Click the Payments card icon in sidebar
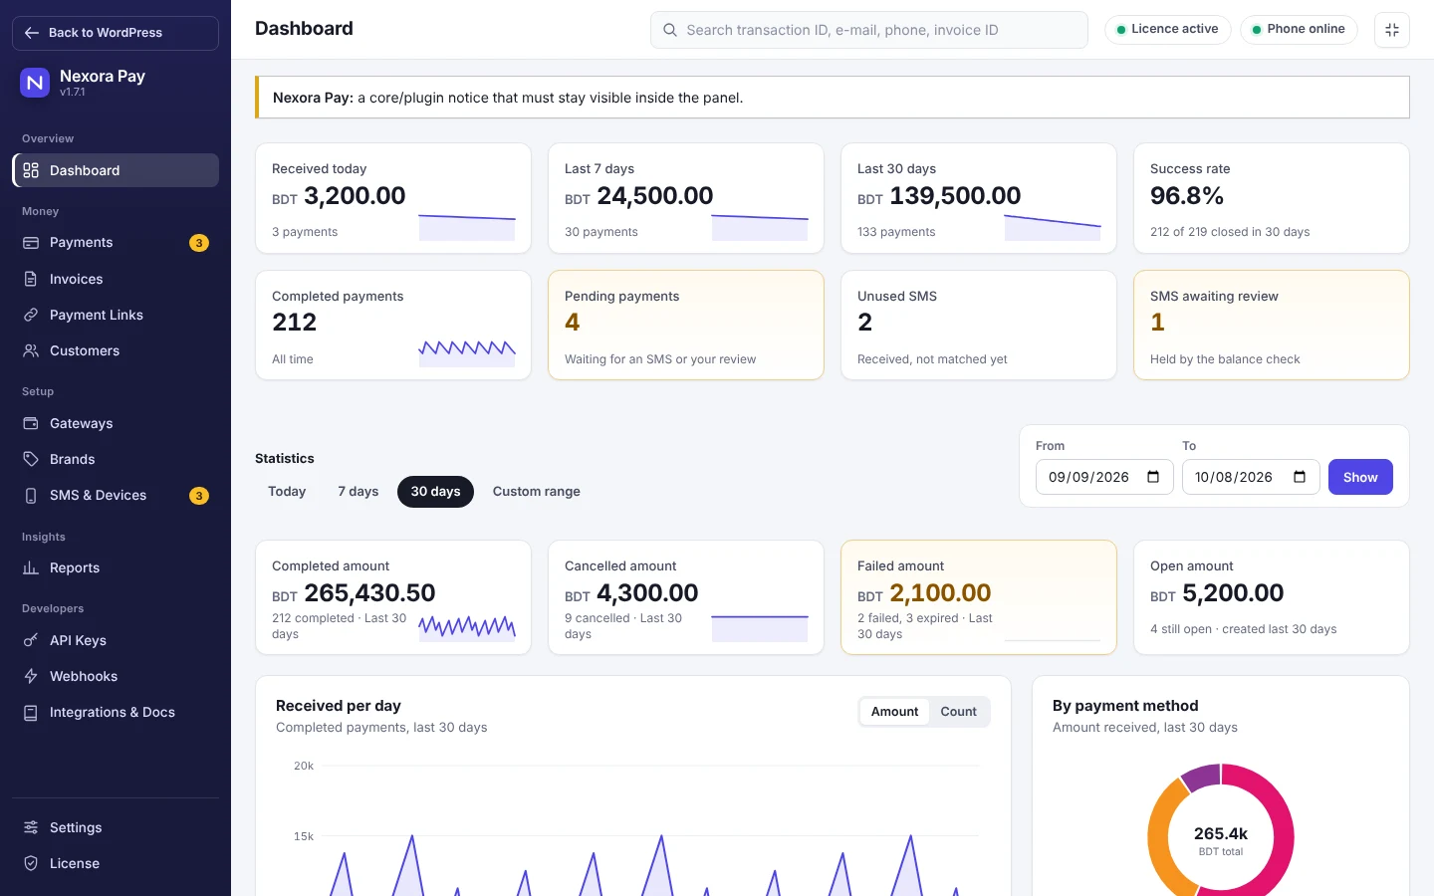The image size is (1434, 896). click(x=31, y=243)
